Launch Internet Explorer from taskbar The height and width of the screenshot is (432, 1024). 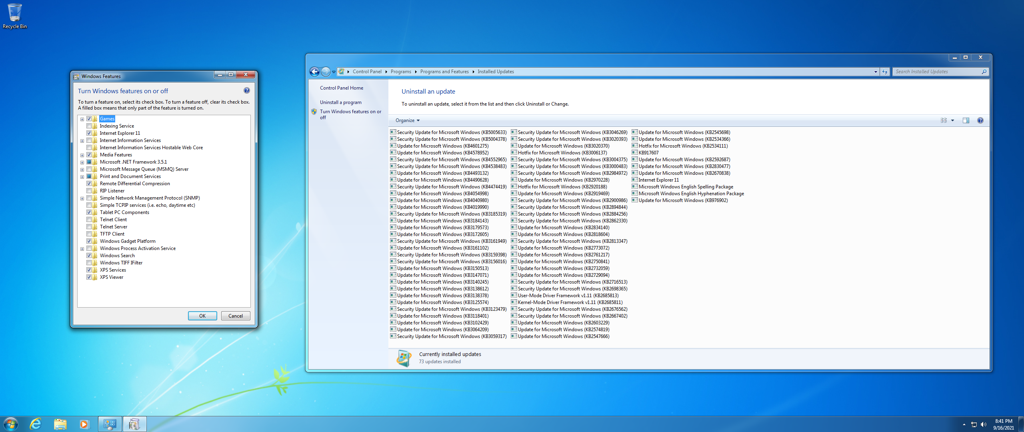(36, 424)
